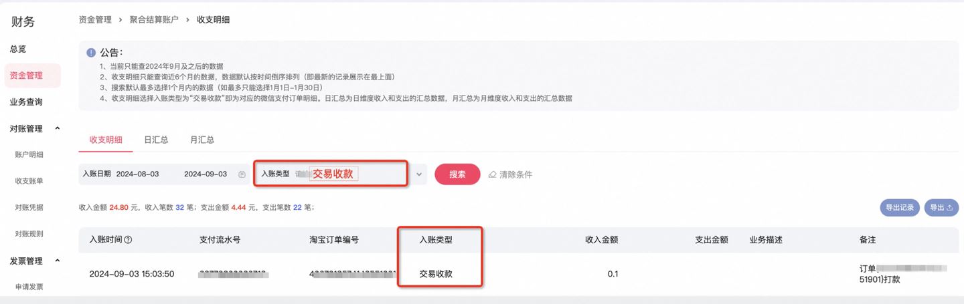Click the end date 2024-09-03 field
The height and width of the screenshot is (304, 964).
click(x=205, y=174)
